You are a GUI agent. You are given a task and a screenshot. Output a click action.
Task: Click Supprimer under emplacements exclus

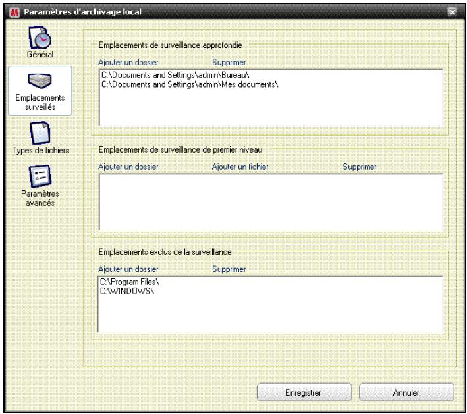(x=229, y=269)
